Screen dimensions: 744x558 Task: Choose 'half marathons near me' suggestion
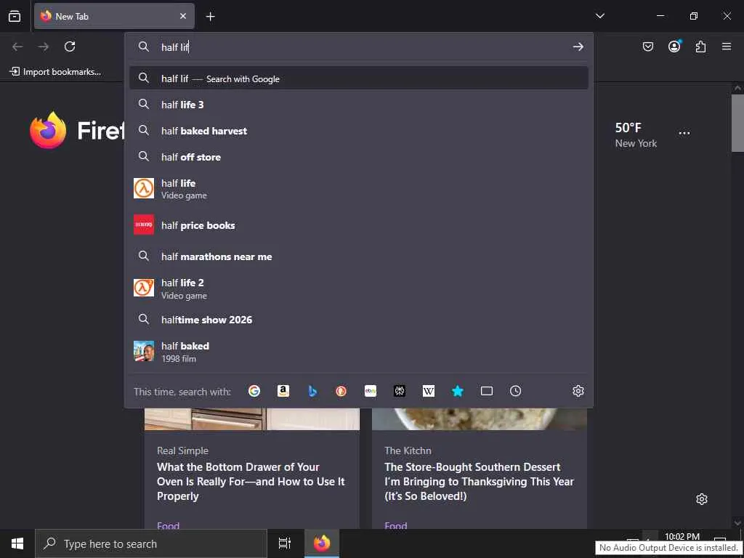pyautogui.click(x=359, y=256)
